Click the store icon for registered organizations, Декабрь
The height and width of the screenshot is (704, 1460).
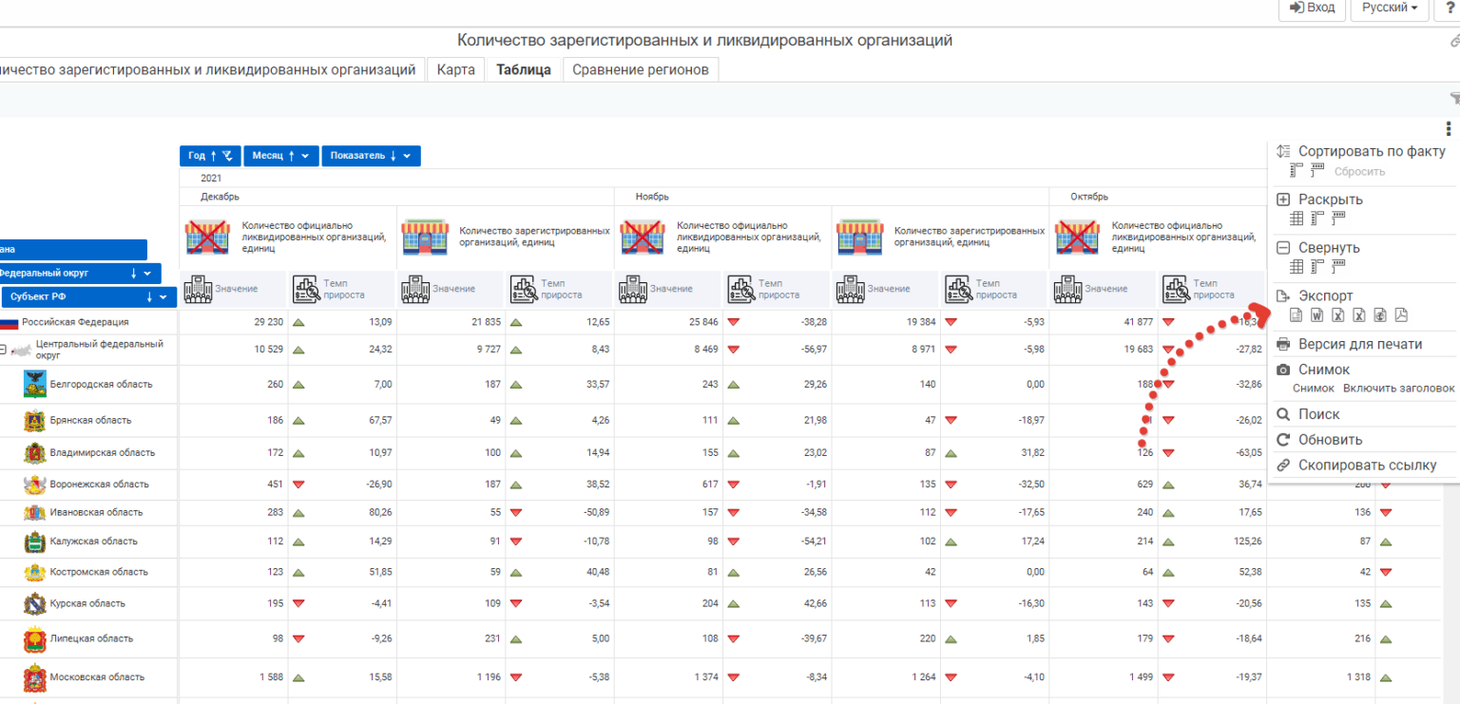tap(425, 237)
